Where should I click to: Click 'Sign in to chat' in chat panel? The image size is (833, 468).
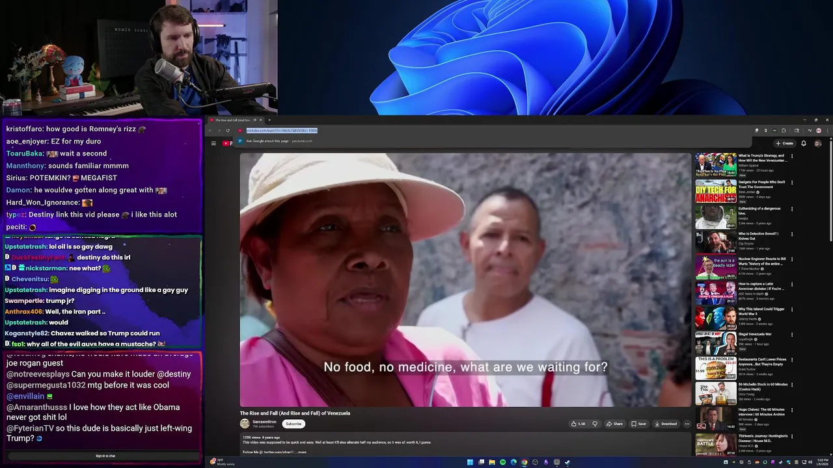click(105, 456)
